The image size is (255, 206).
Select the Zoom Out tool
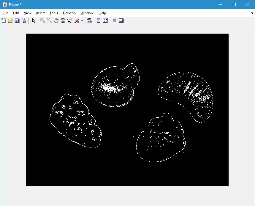49,21
